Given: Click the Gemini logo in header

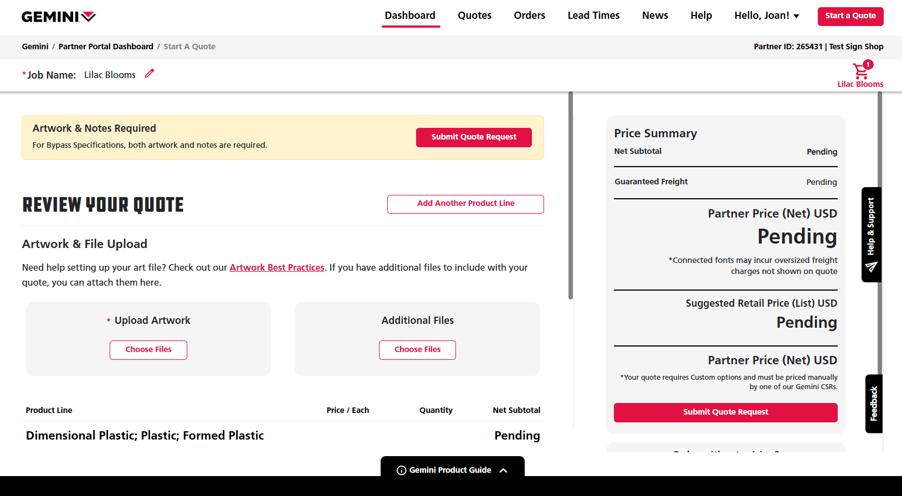Looking at the screenshot, I should [x=59, y=17].
